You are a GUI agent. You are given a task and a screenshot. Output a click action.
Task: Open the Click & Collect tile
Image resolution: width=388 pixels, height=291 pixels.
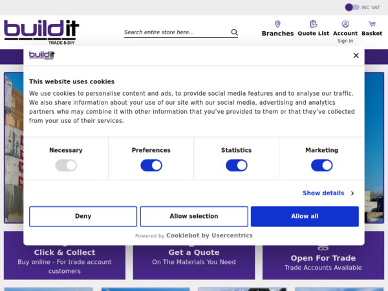coord(65,255)
